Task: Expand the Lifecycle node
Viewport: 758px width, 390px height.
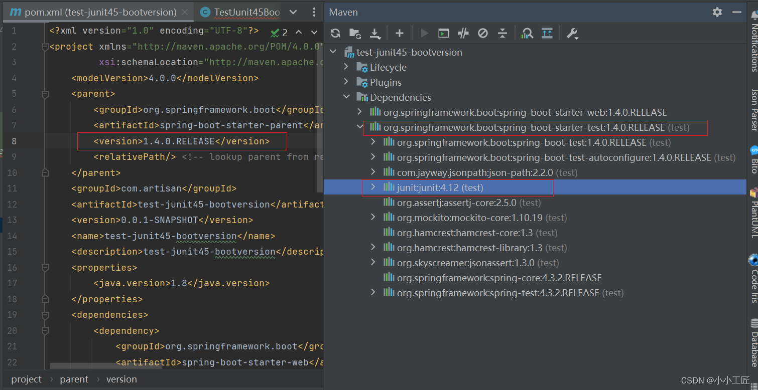Action: [346, 67]
